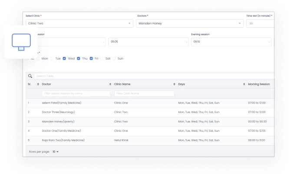Focus the Filter doctor session by name field
Image resolution: width=297 pixels, height=174 pixels.
point(76,94)
